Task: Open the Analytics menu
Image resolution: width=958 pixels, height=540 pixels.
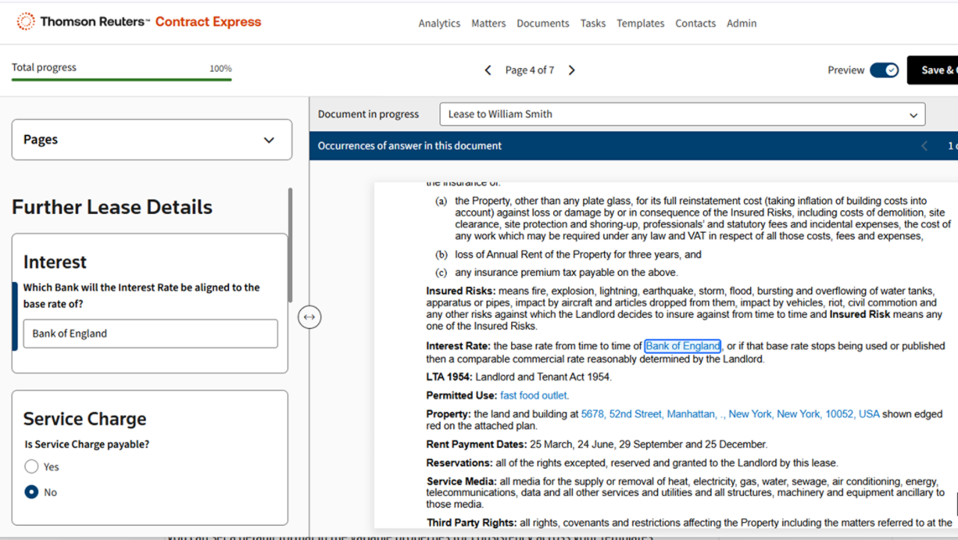Action: pyautogui.click(x=439, y=23)
